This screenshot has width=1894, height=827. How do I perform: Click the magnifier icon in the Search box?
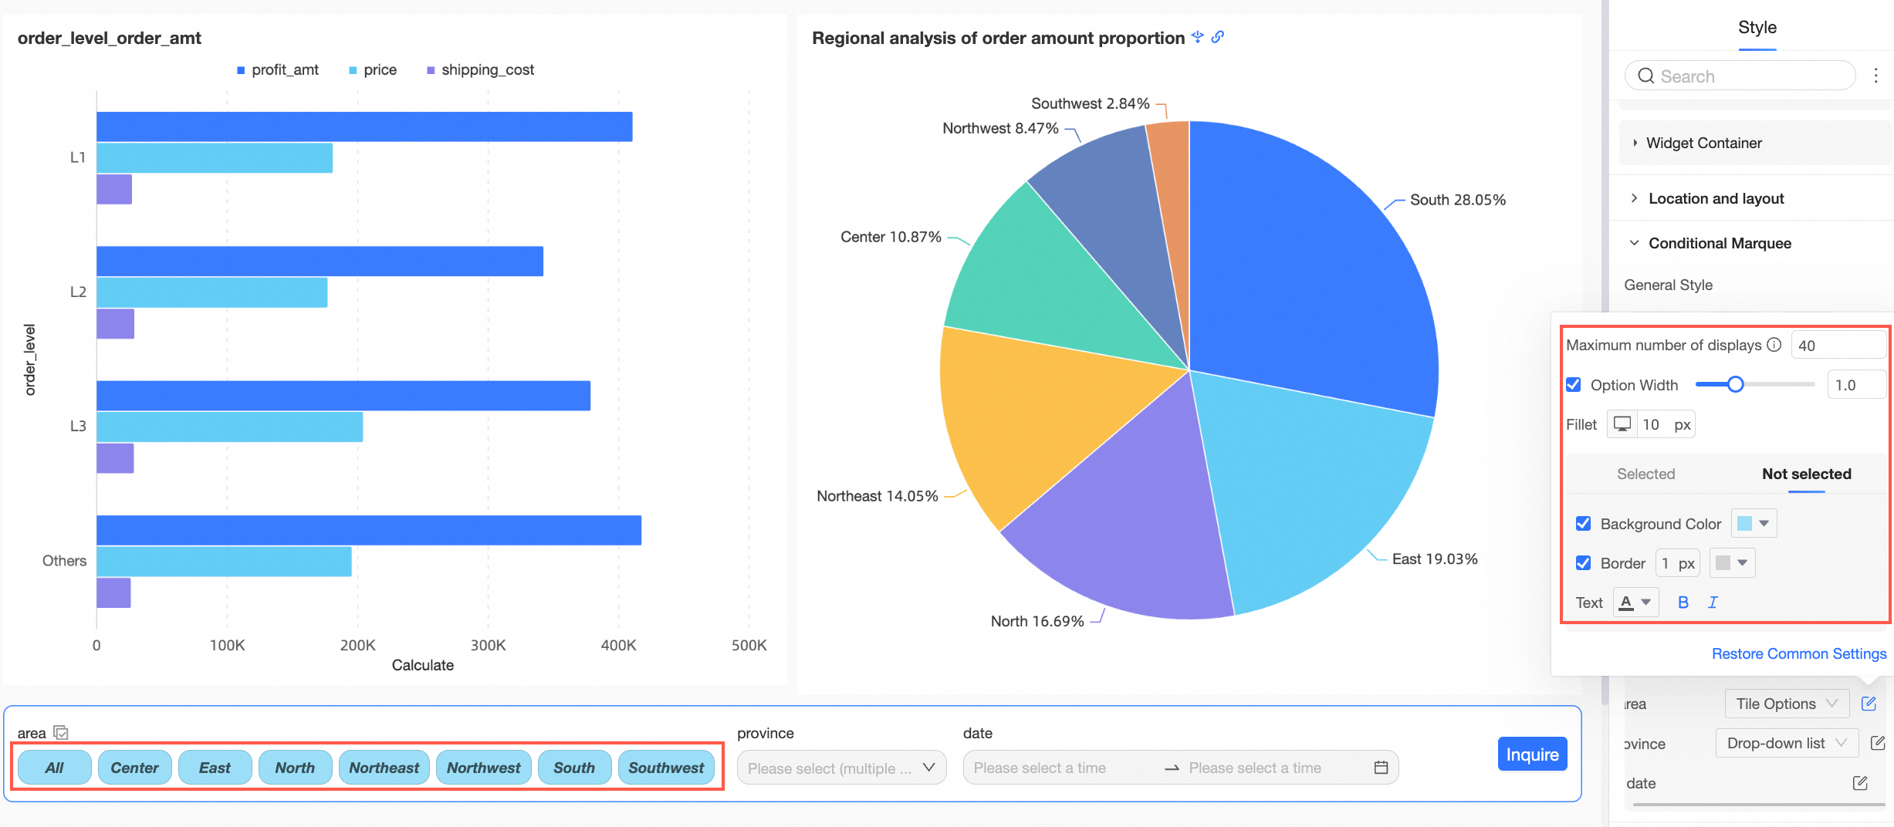pyautogui.click(x=1645, y=76)
